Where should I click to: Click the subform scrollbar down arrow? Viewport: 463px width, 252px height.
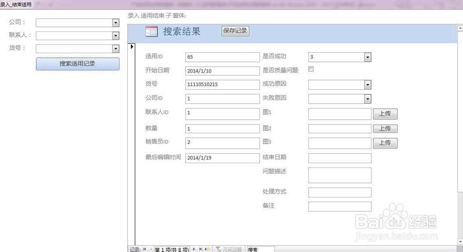[460, 241]
